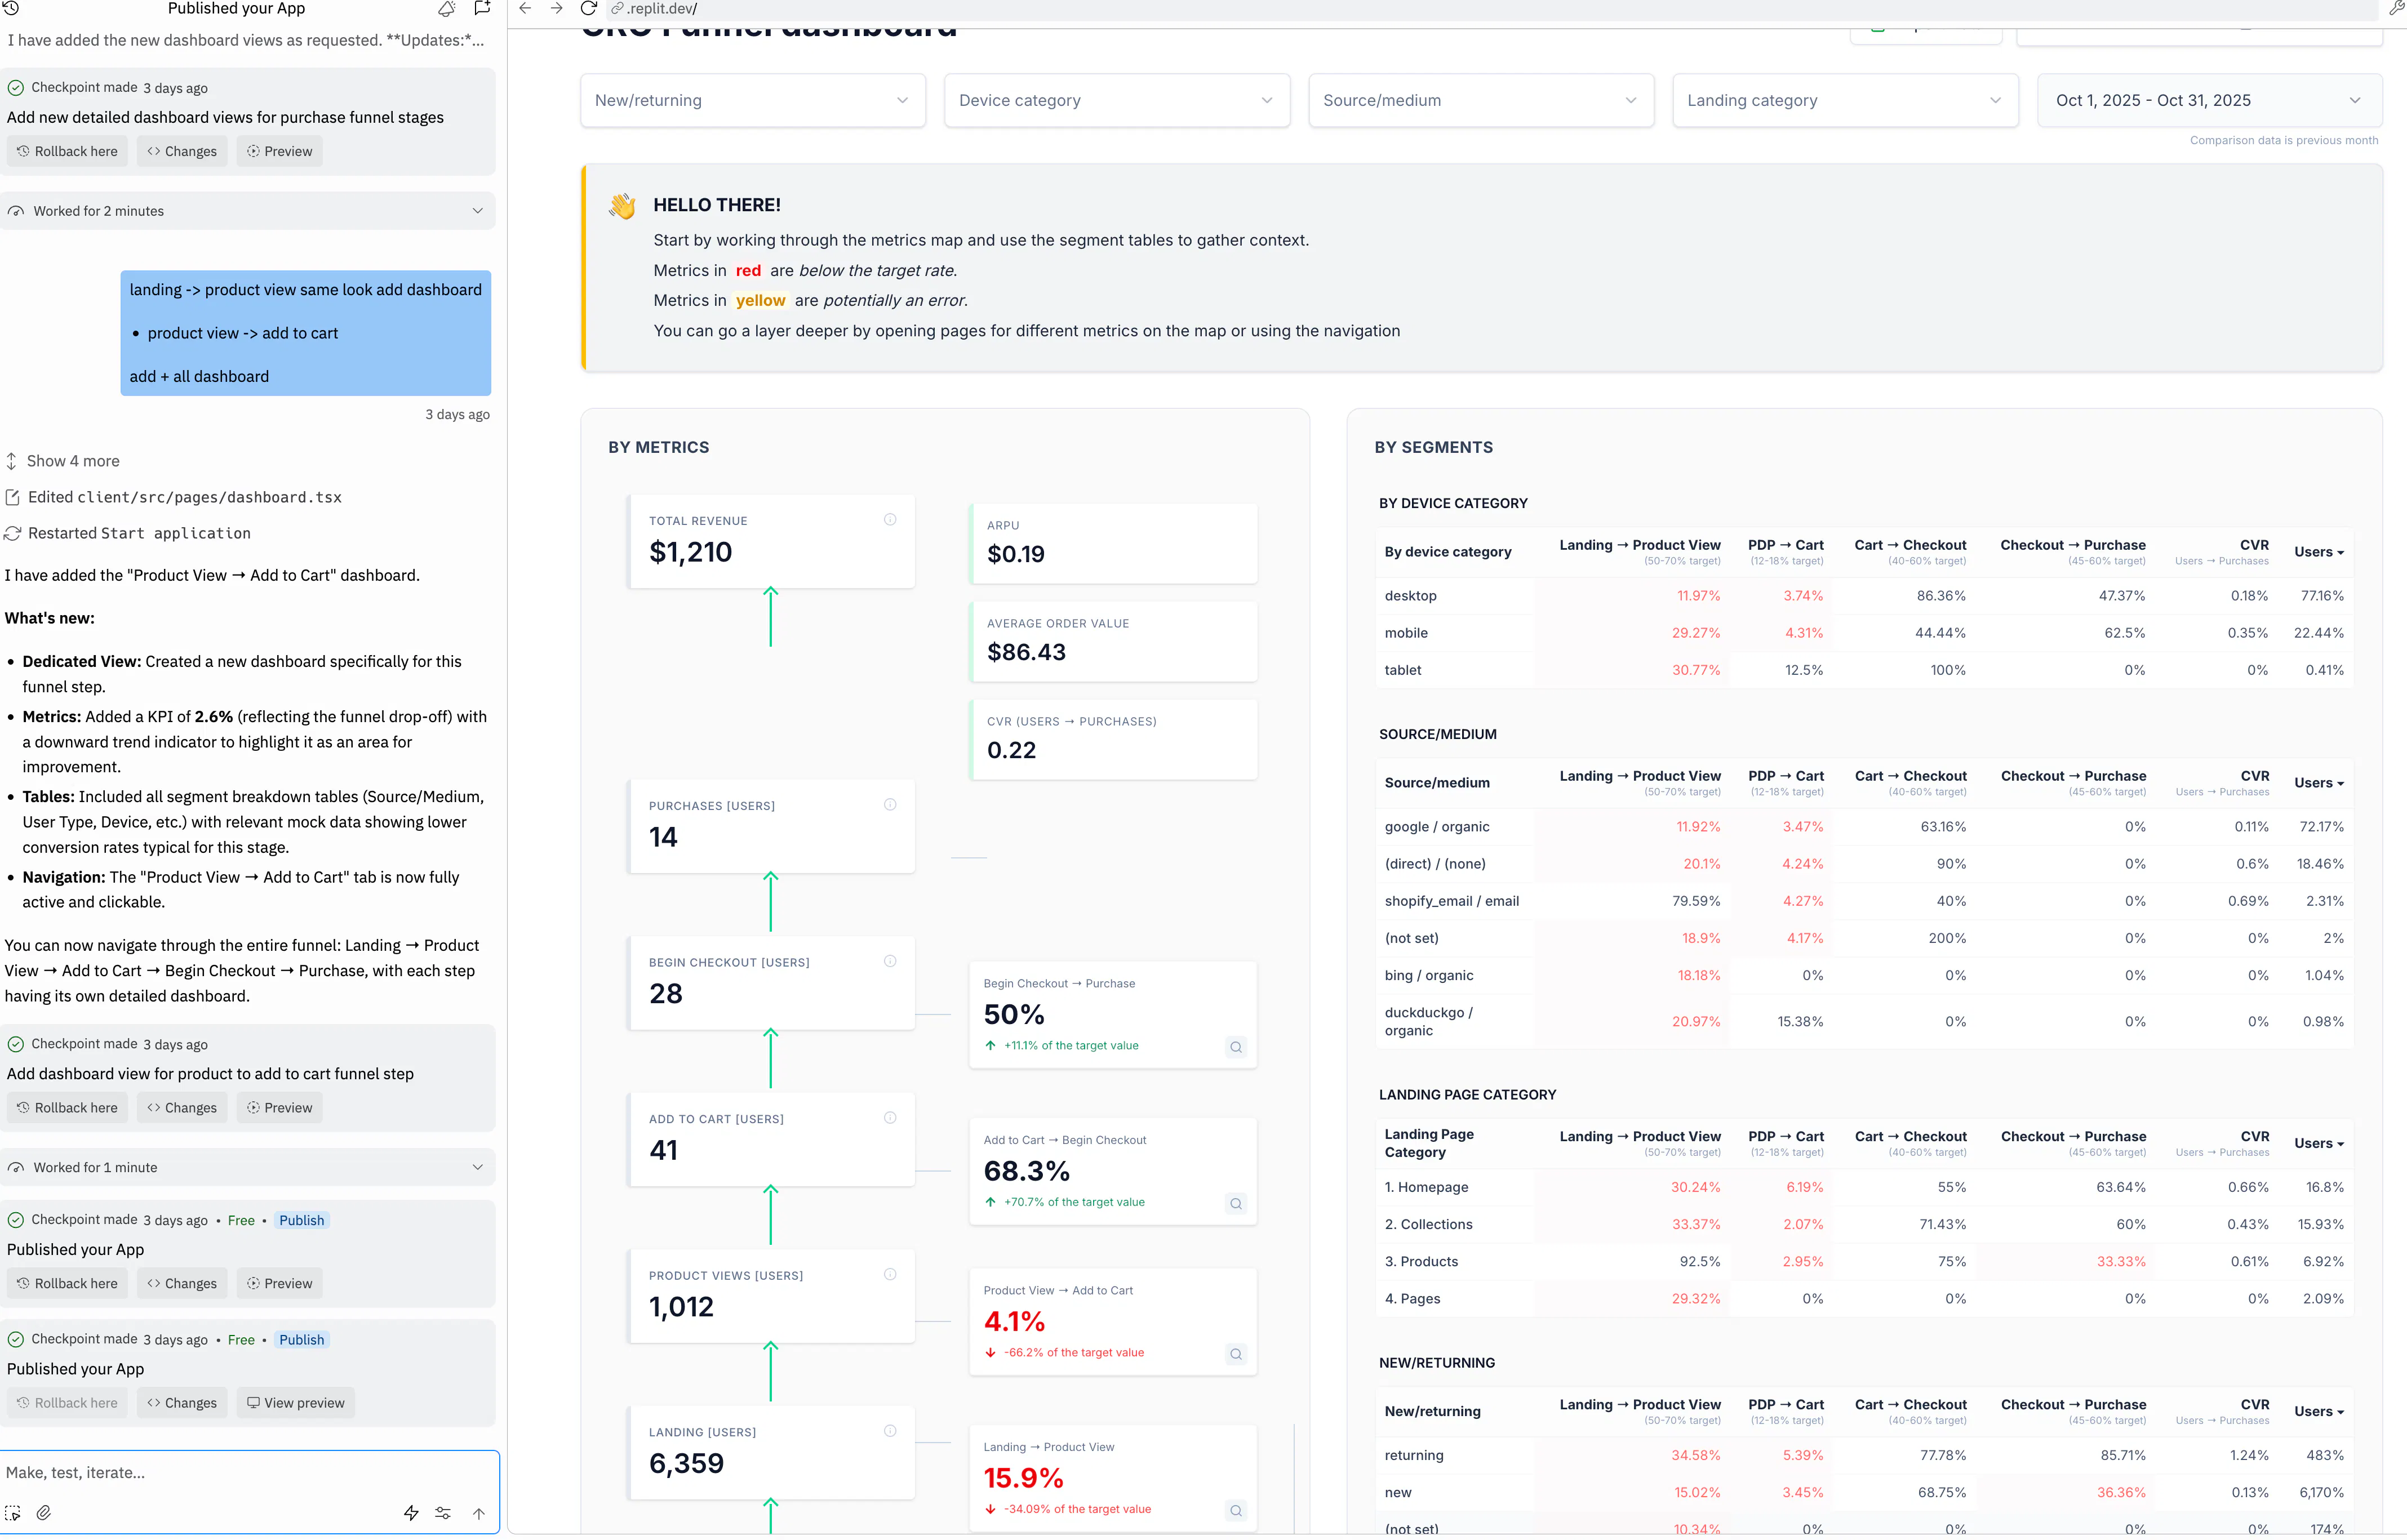Click the '1. Homepage' landing category row

tap(1865, 1187)
